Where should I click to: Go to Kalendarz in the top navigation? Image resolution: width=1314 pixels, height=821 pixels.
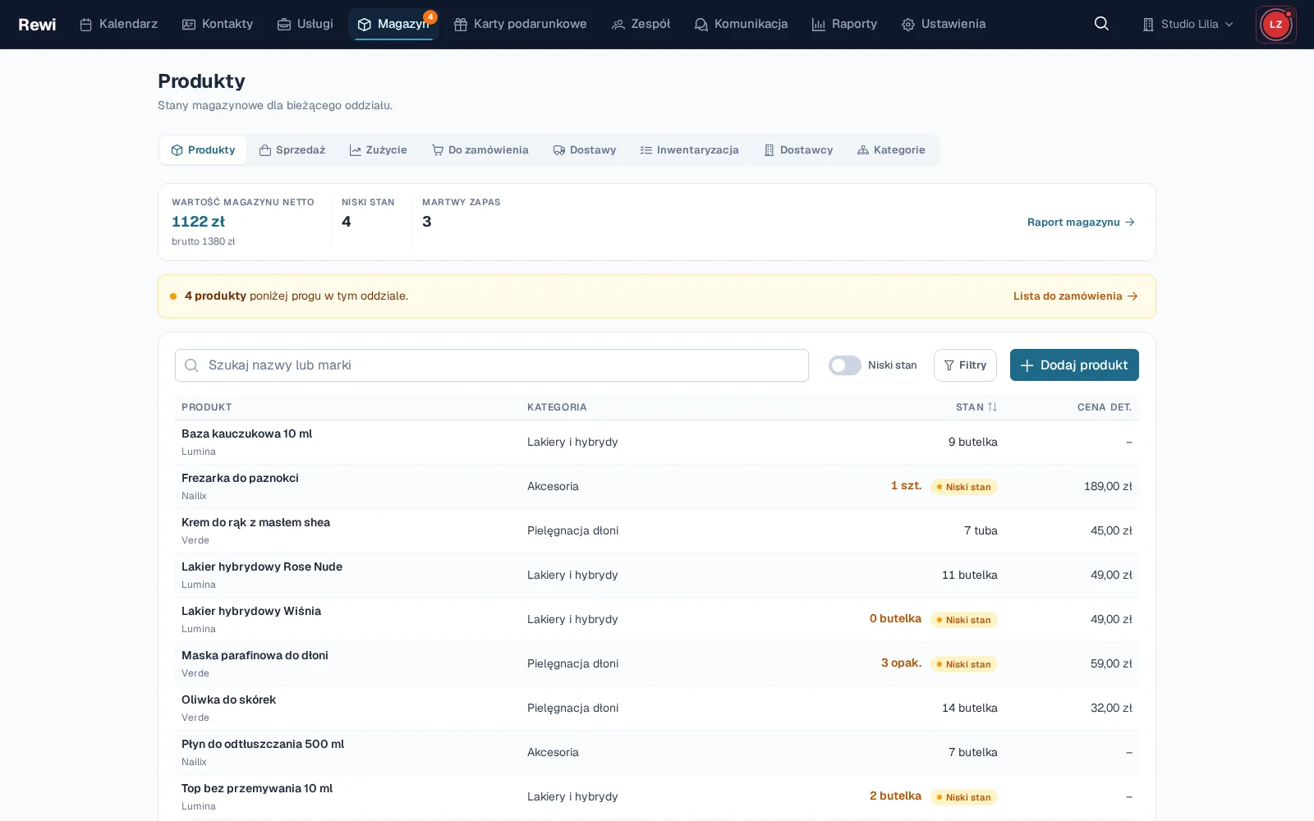point(118,24)
